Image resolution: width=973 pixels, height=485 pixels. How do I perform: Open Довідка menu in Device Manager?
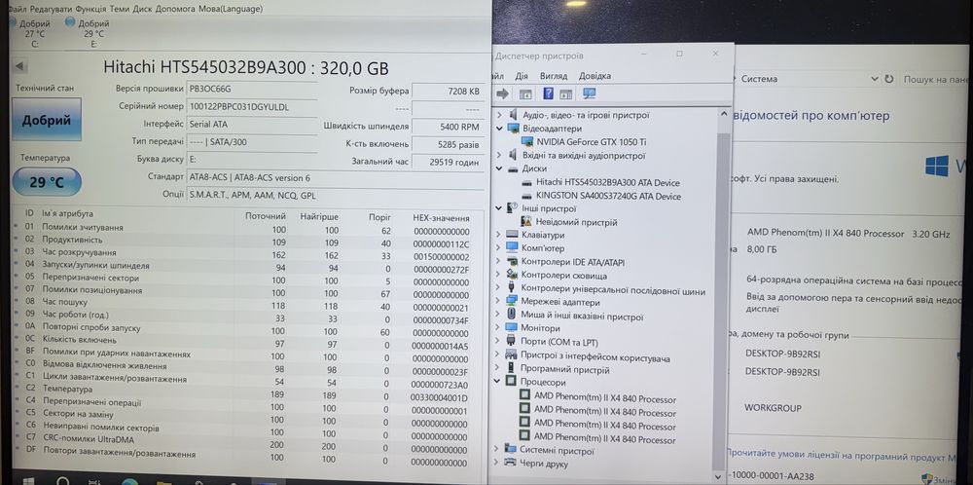coord(595,76)
